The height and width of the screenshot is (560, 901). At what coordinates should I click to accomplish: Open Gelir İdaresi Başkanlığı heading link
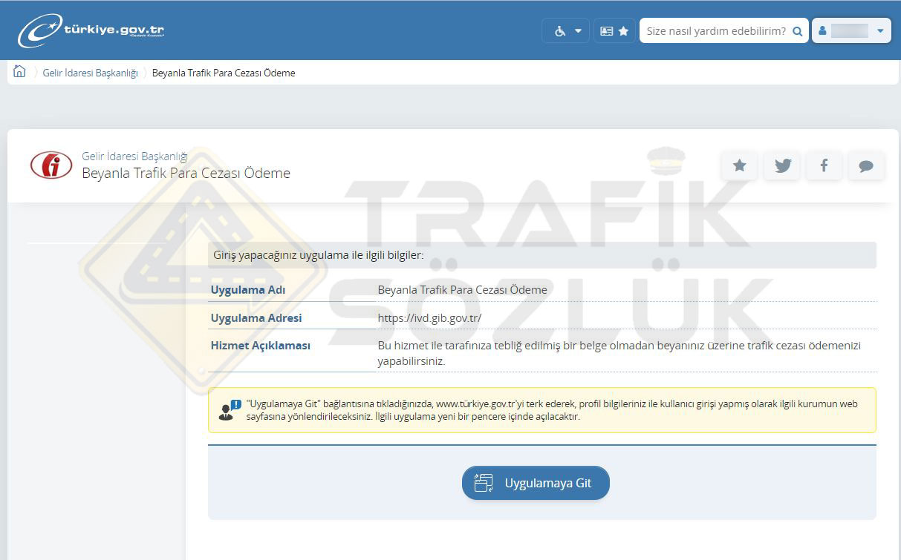pyautogui.click(x=134, y=157)
